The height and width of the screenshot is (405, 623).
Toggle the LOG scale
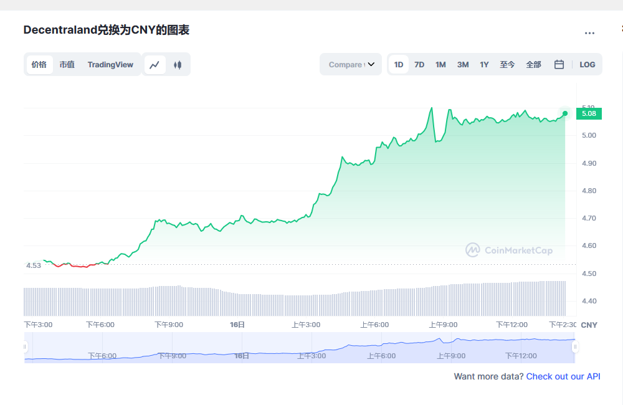pos(587,65)
